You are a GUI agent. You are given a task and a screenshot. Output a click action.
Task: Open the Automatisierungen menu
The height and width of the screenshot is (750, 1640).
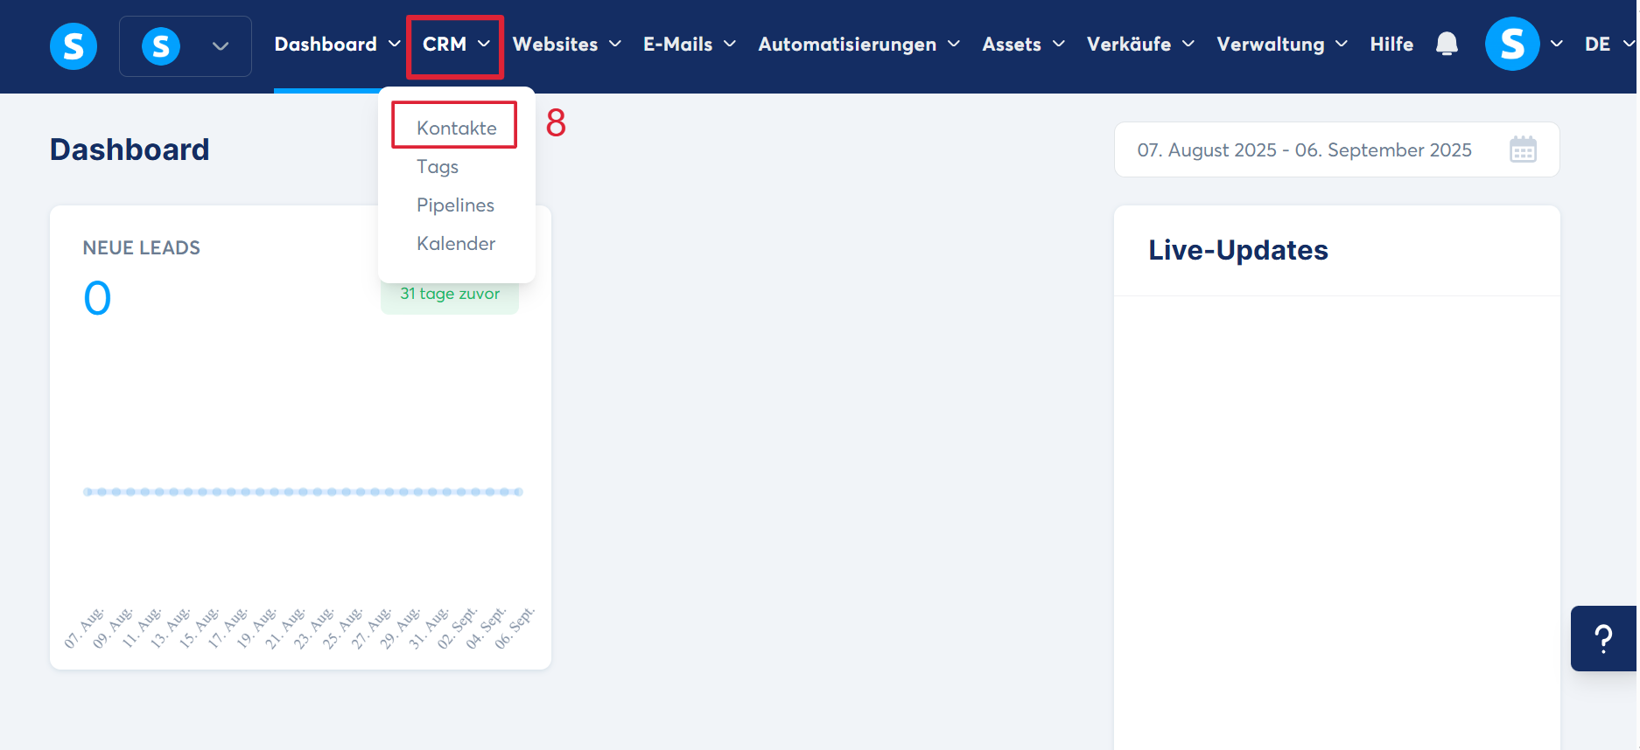(859, 44)
